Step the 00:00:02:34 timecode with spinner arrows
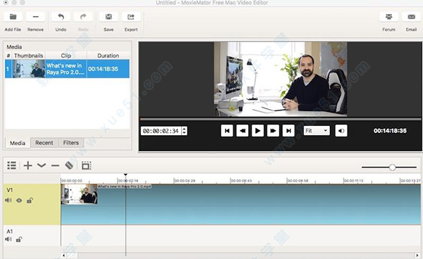The height and width of the screenshot is (259, 423). tap(184, 131)
